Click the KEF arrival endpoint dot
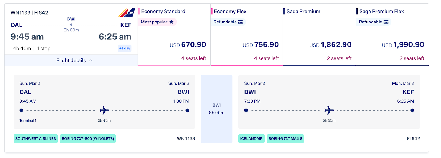441x158 pixels. (x=412, y=110)
